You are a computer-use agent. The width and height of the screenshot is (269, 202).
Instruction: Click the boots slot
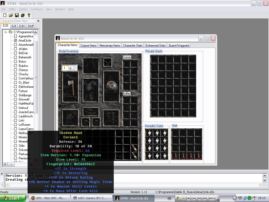click(x=111, y=118)
